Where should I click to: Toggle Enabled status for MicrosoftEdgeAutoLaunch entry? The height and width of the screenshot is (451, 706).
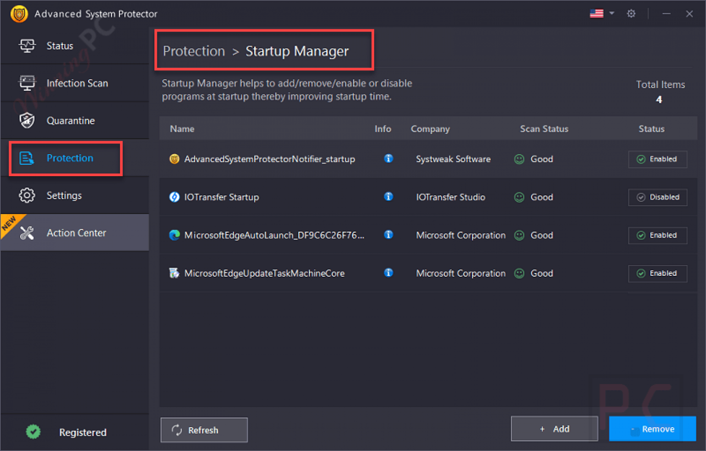click(658, 235)
